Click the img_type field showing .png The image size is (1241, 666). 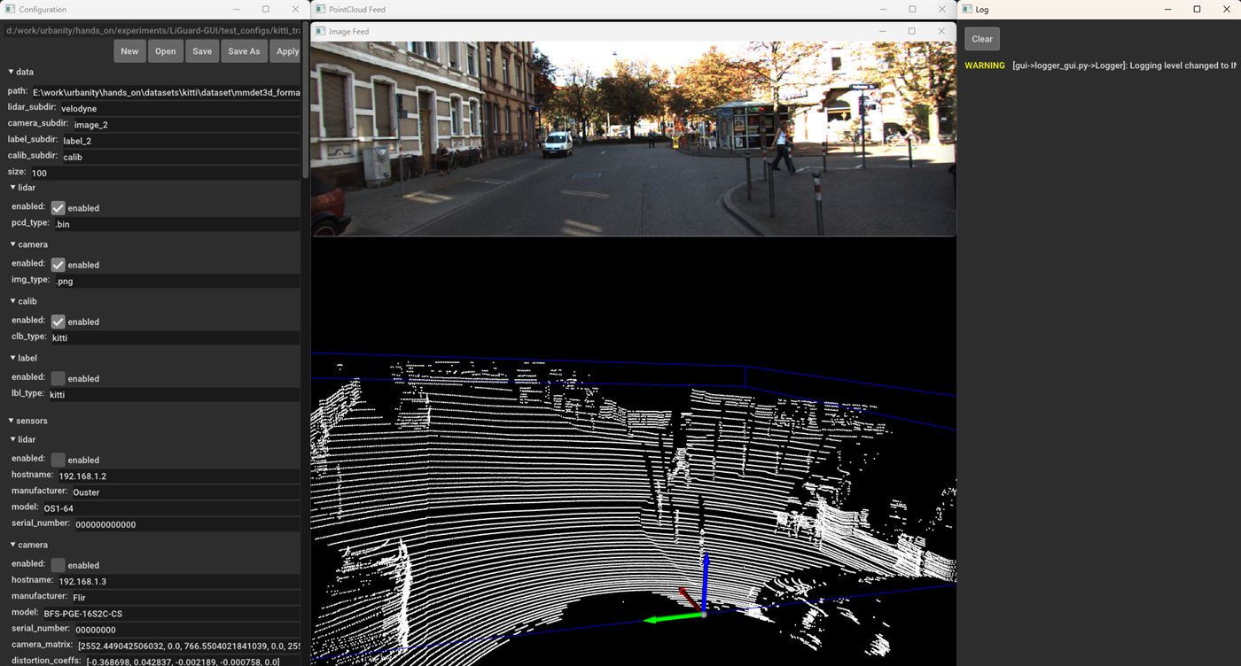tap(176, 281)
